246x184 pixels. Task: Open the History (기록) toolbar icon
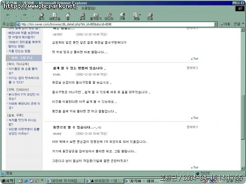122,15
